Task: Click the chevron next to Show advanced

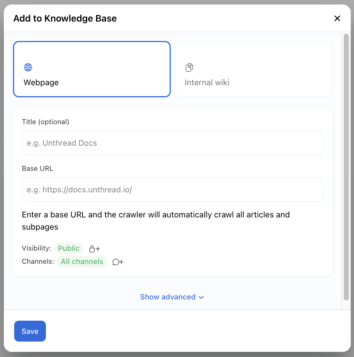Action: click(201, 297)
